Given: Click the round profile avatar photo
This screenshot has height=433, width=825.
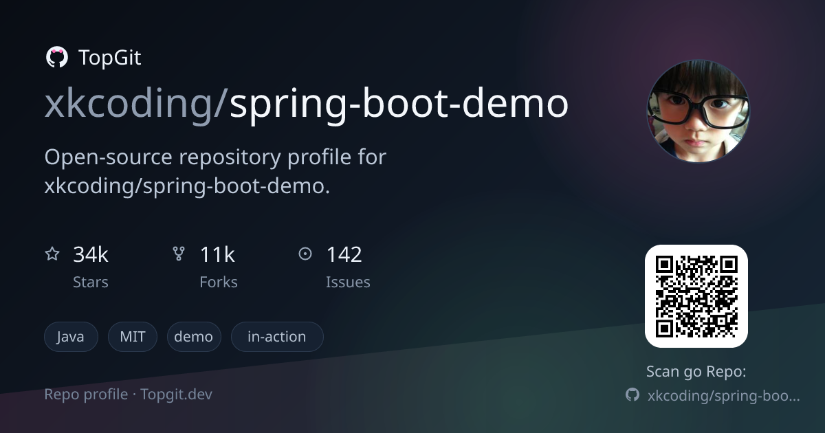Looking at the screenshot, I should (x=698, y=111).
